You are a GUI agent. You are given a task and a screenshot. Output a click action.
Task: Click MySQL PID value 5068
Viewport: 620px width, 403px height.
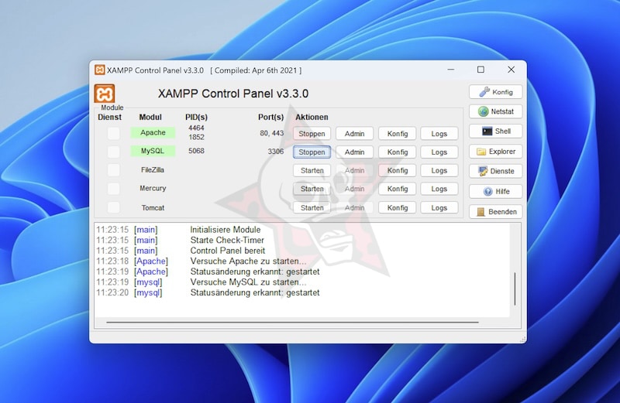pyautogui.click(x=196, y=151)
